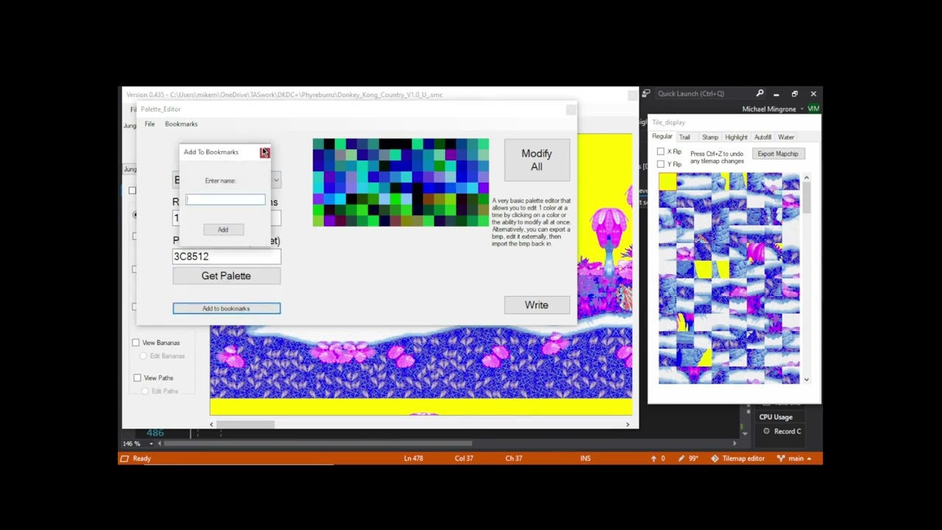Click the CPU Usage label
This screenshot has width=942, height=530.
pyautogui.click(x=776, y=417)
